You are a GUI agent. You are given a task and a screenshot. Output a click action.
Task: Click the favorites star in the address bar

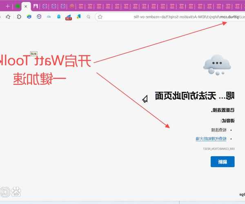pyautogui.click(x=100, y=17)
